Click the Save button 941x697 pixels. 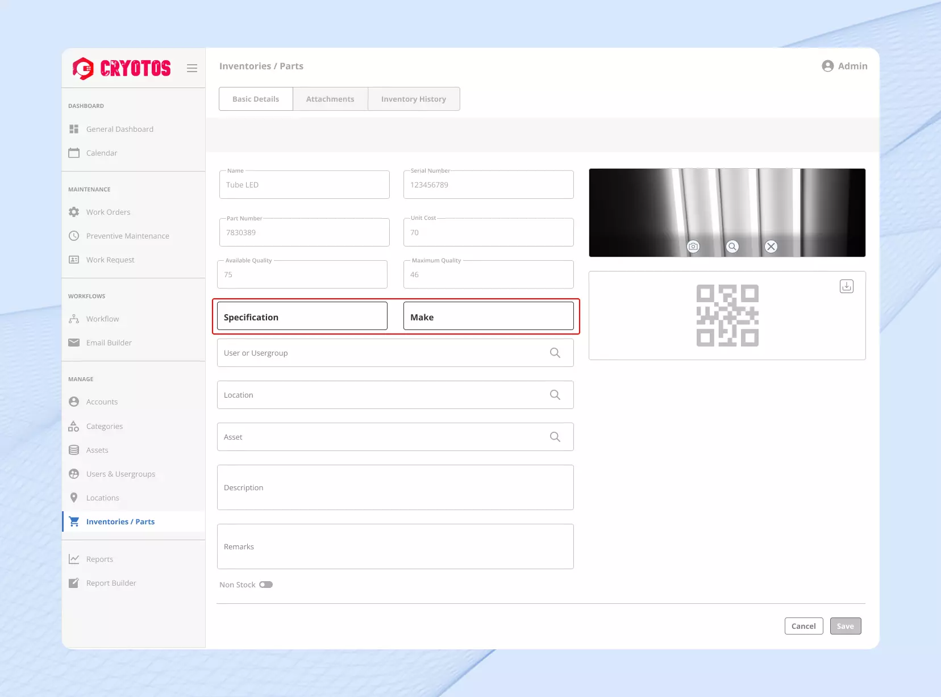(x=845, y=625)
